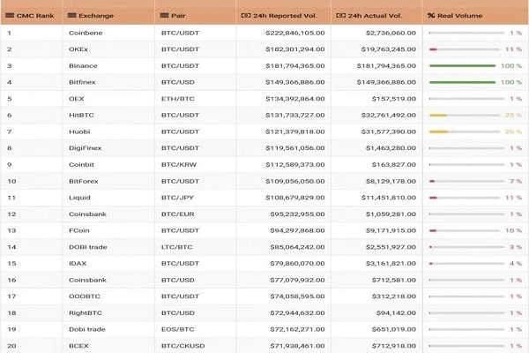Screen dimensions: 529x353
Task: Click the icon beside the Pair header
Action: 164,15
